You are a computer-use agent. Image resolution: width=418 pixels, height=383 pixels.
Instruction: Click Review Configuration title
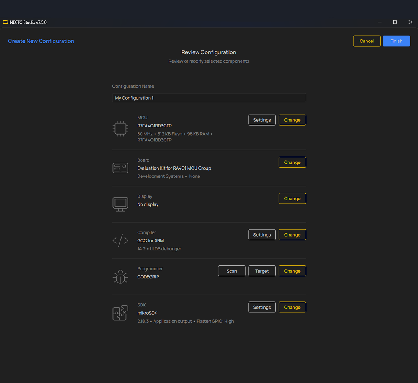[209, 52]
